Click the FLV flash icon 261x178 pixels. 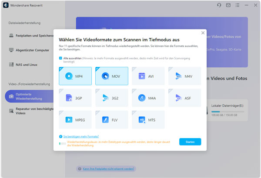[x=105, y=120]
